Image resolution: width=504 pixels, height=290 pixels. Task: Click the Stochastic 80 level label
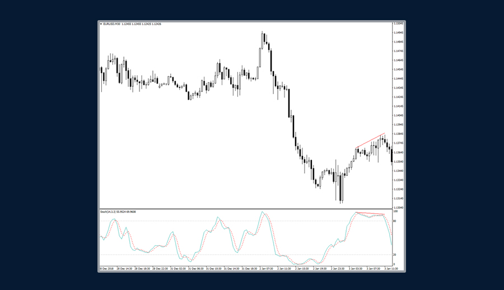coord(395,221)
